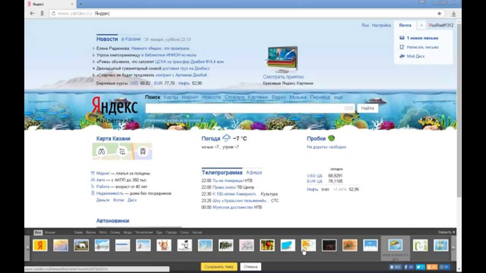Viewport: 486px width, 273px height.
Task: Click the Yandex 'Я' home button in toolbar
Action: [42, 13]
